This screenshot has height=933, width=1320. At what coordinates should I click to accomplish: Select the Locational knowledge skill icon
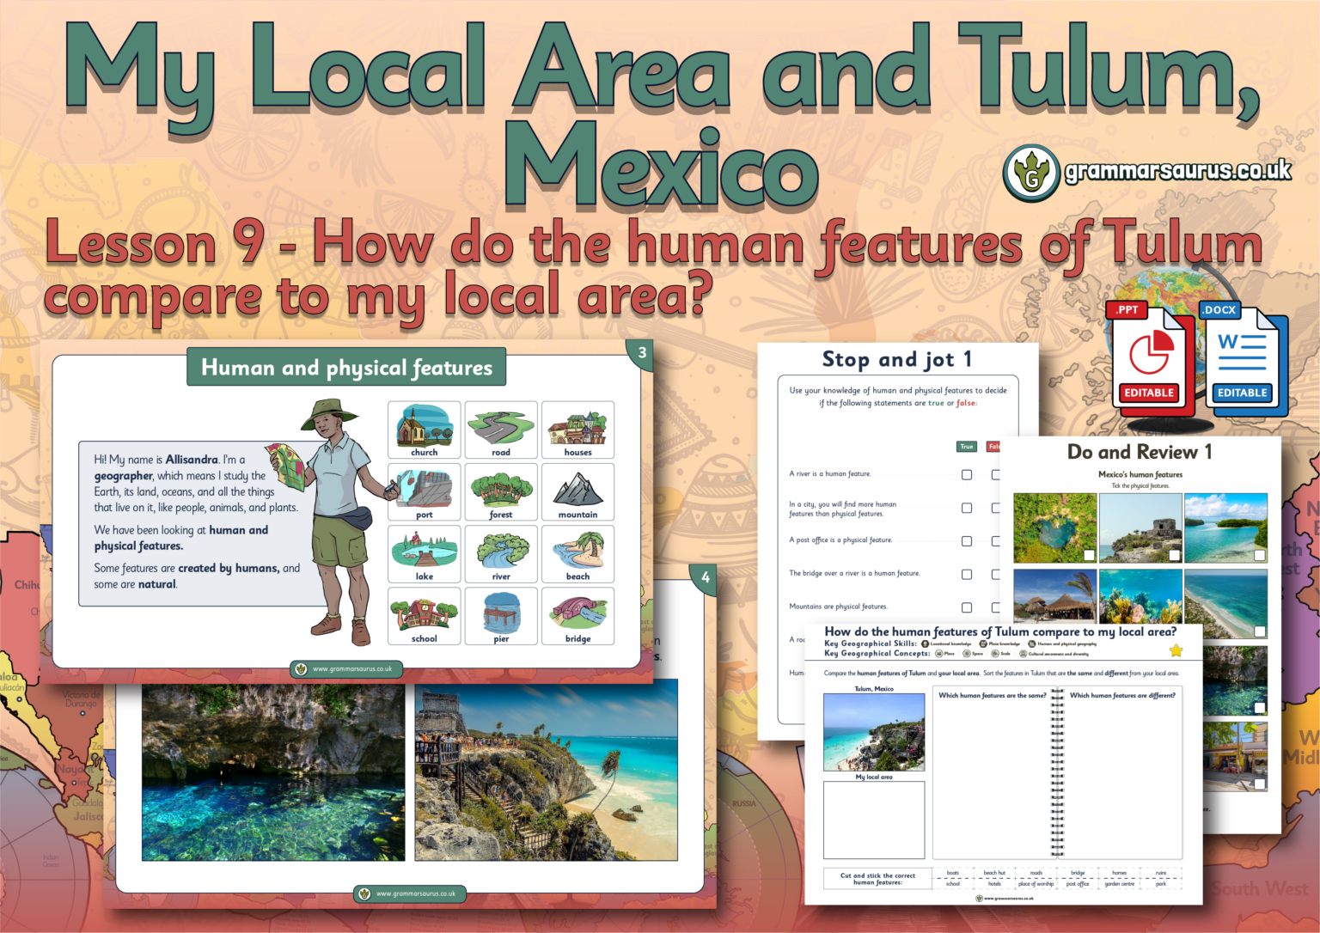[925, 643]
